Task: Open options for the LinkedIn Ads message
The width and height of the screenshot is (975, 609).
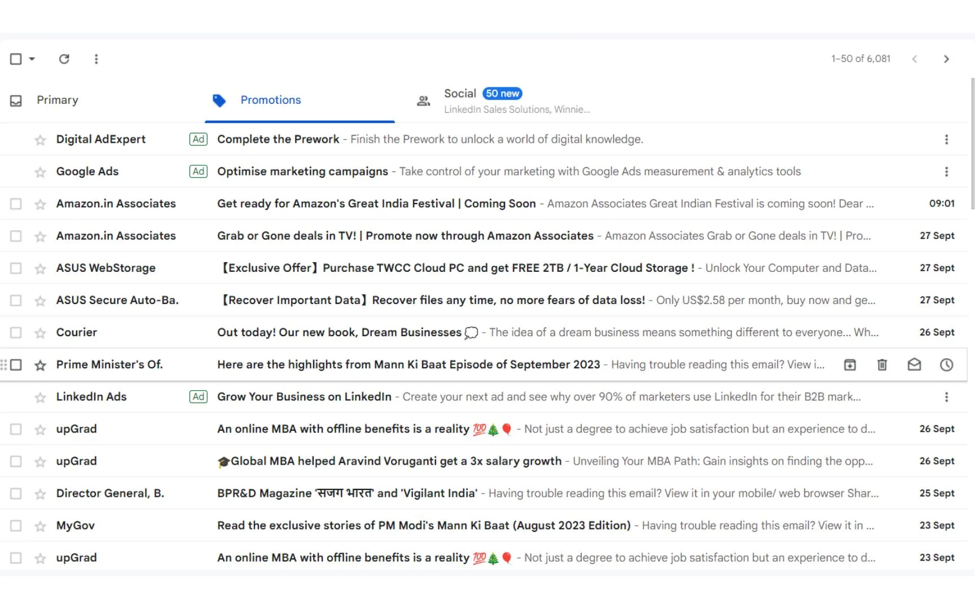Action: pos(946,397)
